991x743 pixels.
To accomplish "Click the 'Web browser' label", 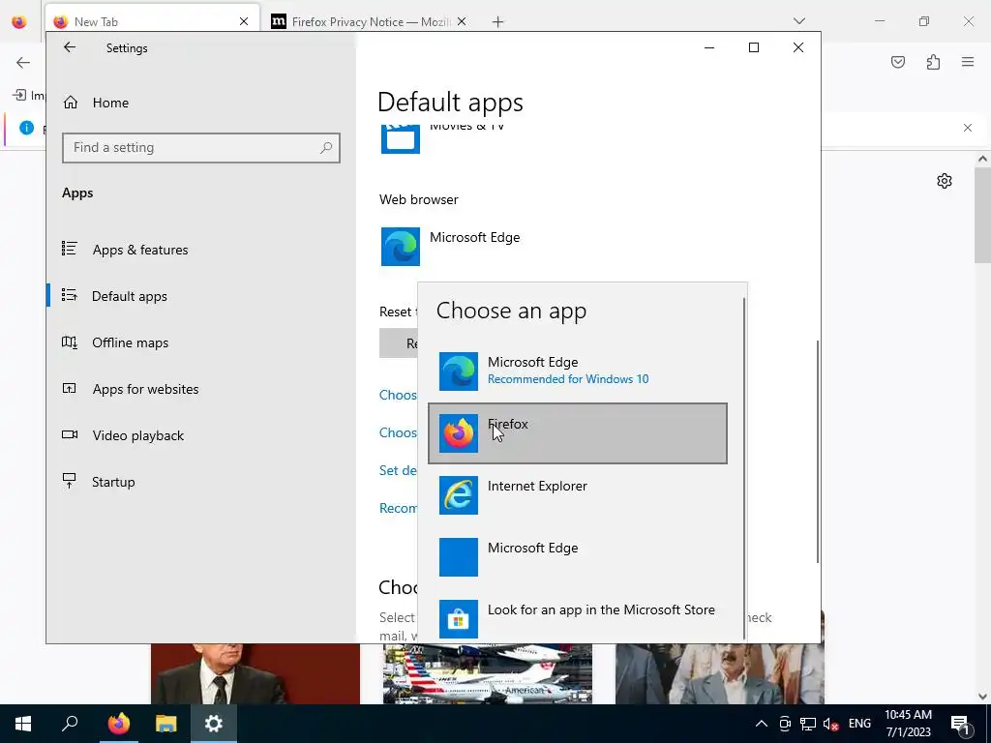I will click(418, 199).
